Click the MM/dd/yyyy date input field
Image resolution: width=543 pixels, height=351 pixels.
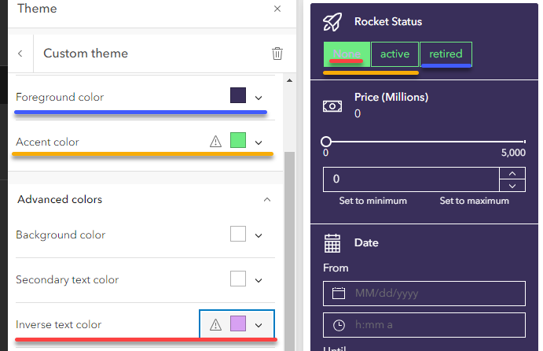point(432,294)
